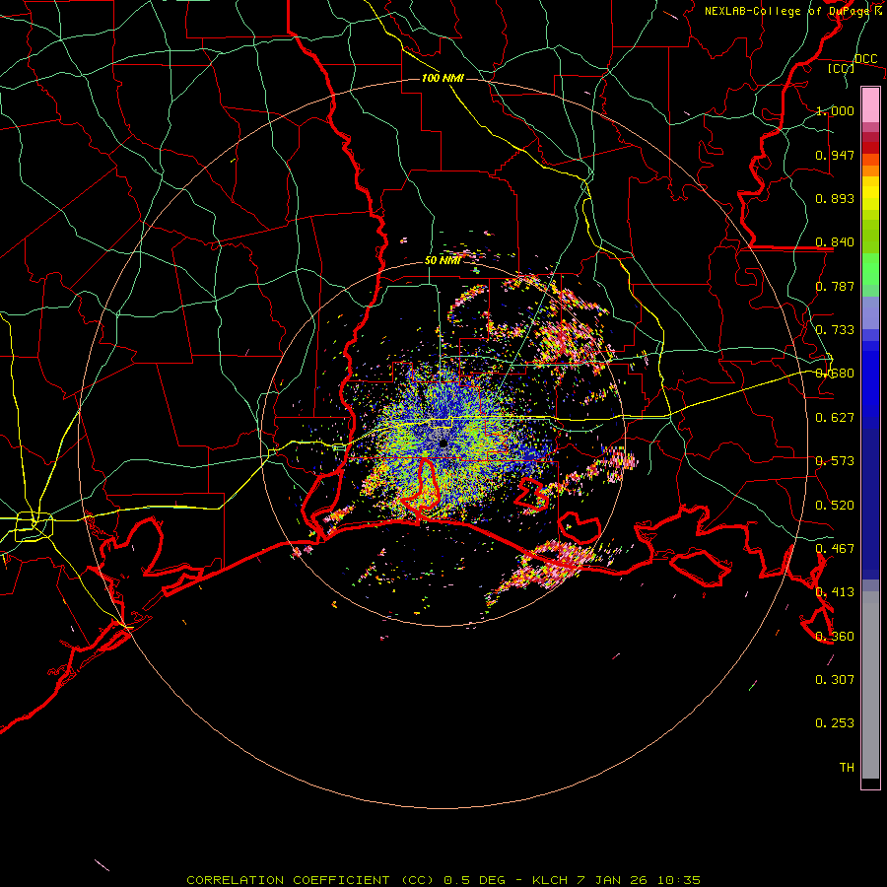Click the [CC] units label

tap(842, 68)
